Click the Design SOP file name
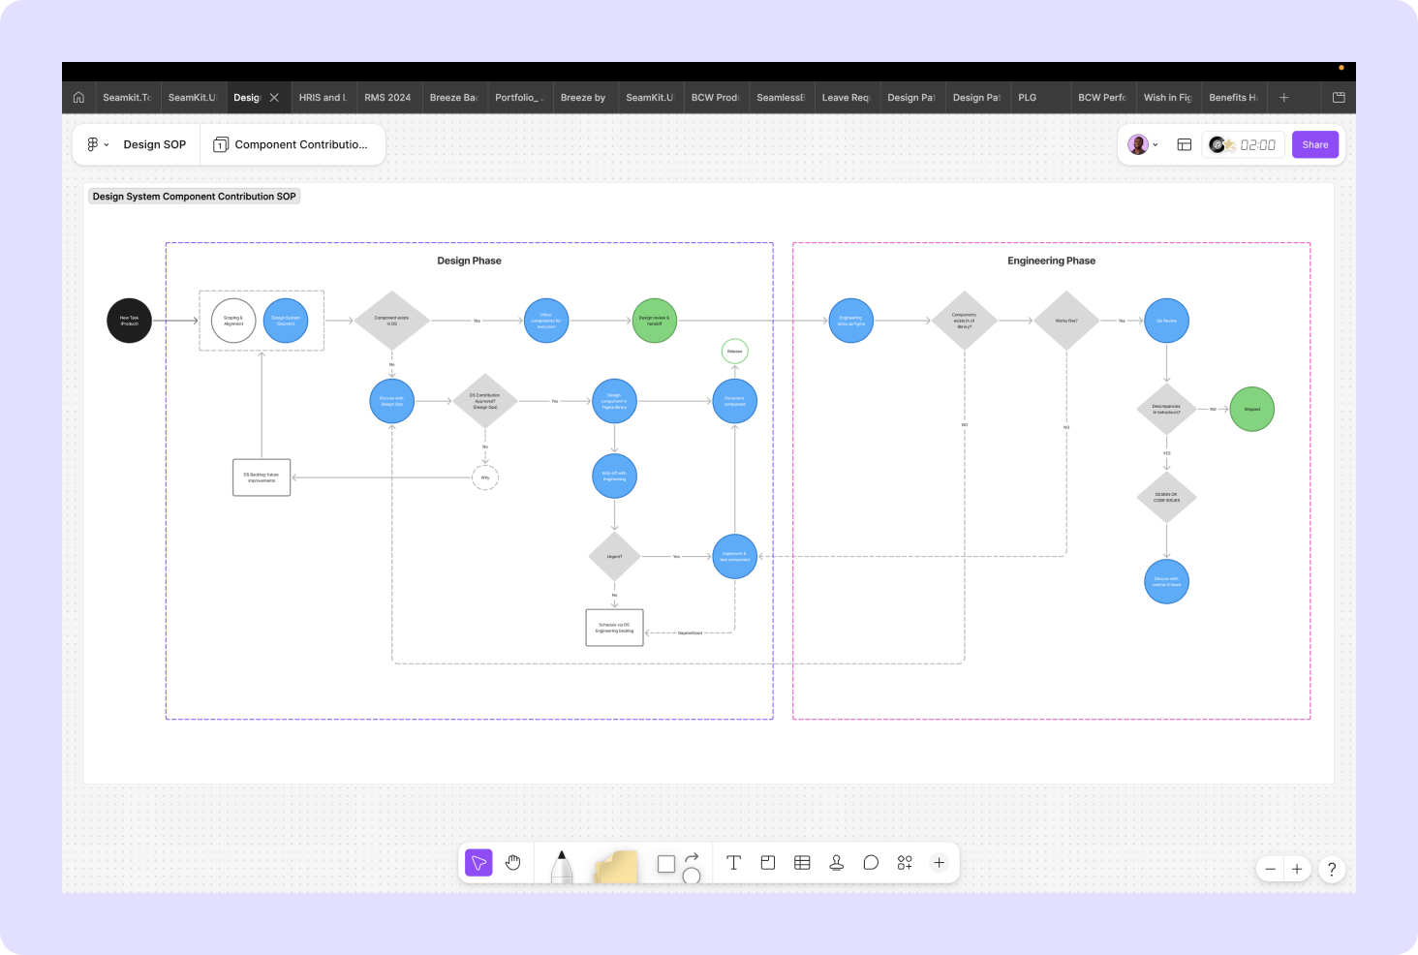This screenshot has width=1418, height=955. [155, 144]
